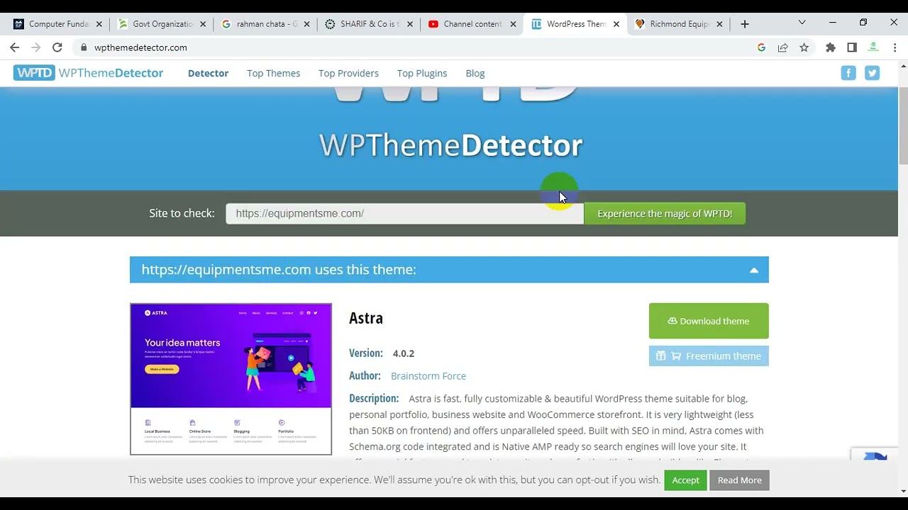
Task: Click the 'uses this theme' heading bar
Action: point(449,270)
